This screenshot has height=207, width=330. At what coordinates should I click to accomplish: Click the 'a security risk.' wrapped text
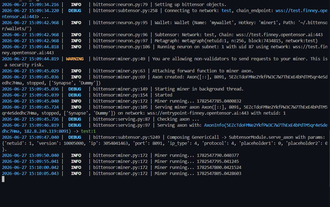click(x=24, y=65)
